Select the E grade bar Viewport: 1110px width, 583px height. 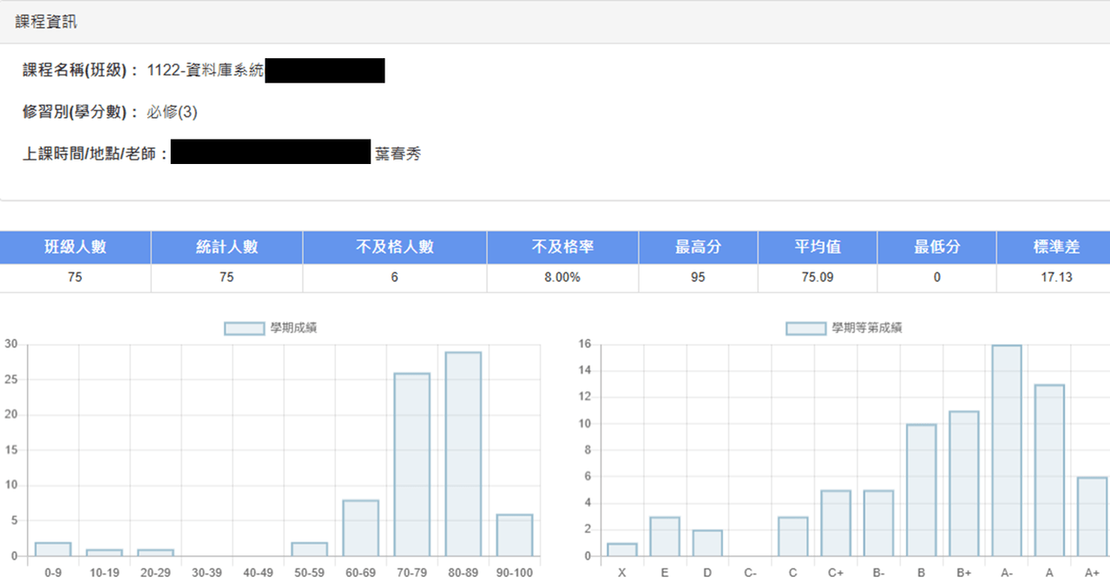coord(665,536)
